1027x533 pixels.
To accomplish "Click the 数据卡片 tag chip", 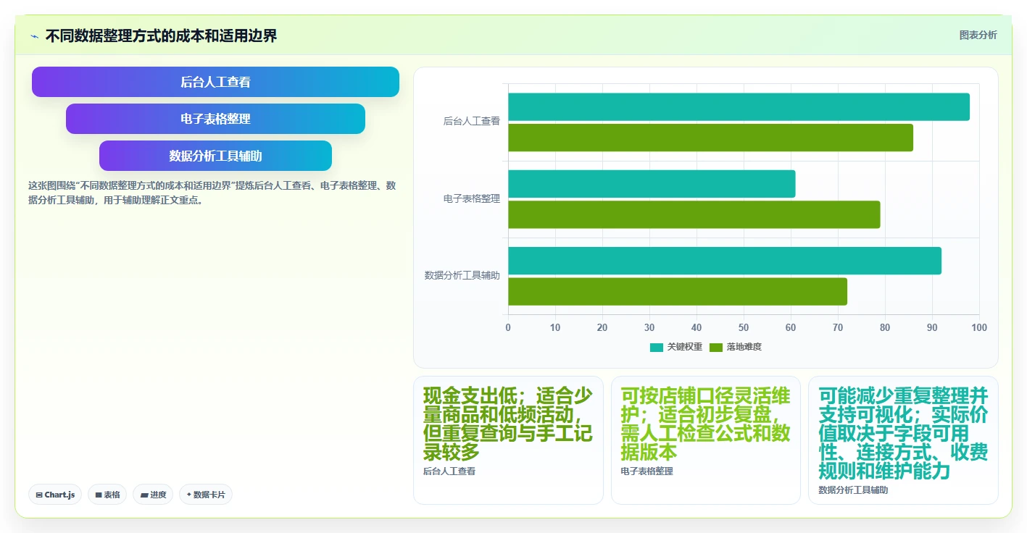I will tap(206, 495).
